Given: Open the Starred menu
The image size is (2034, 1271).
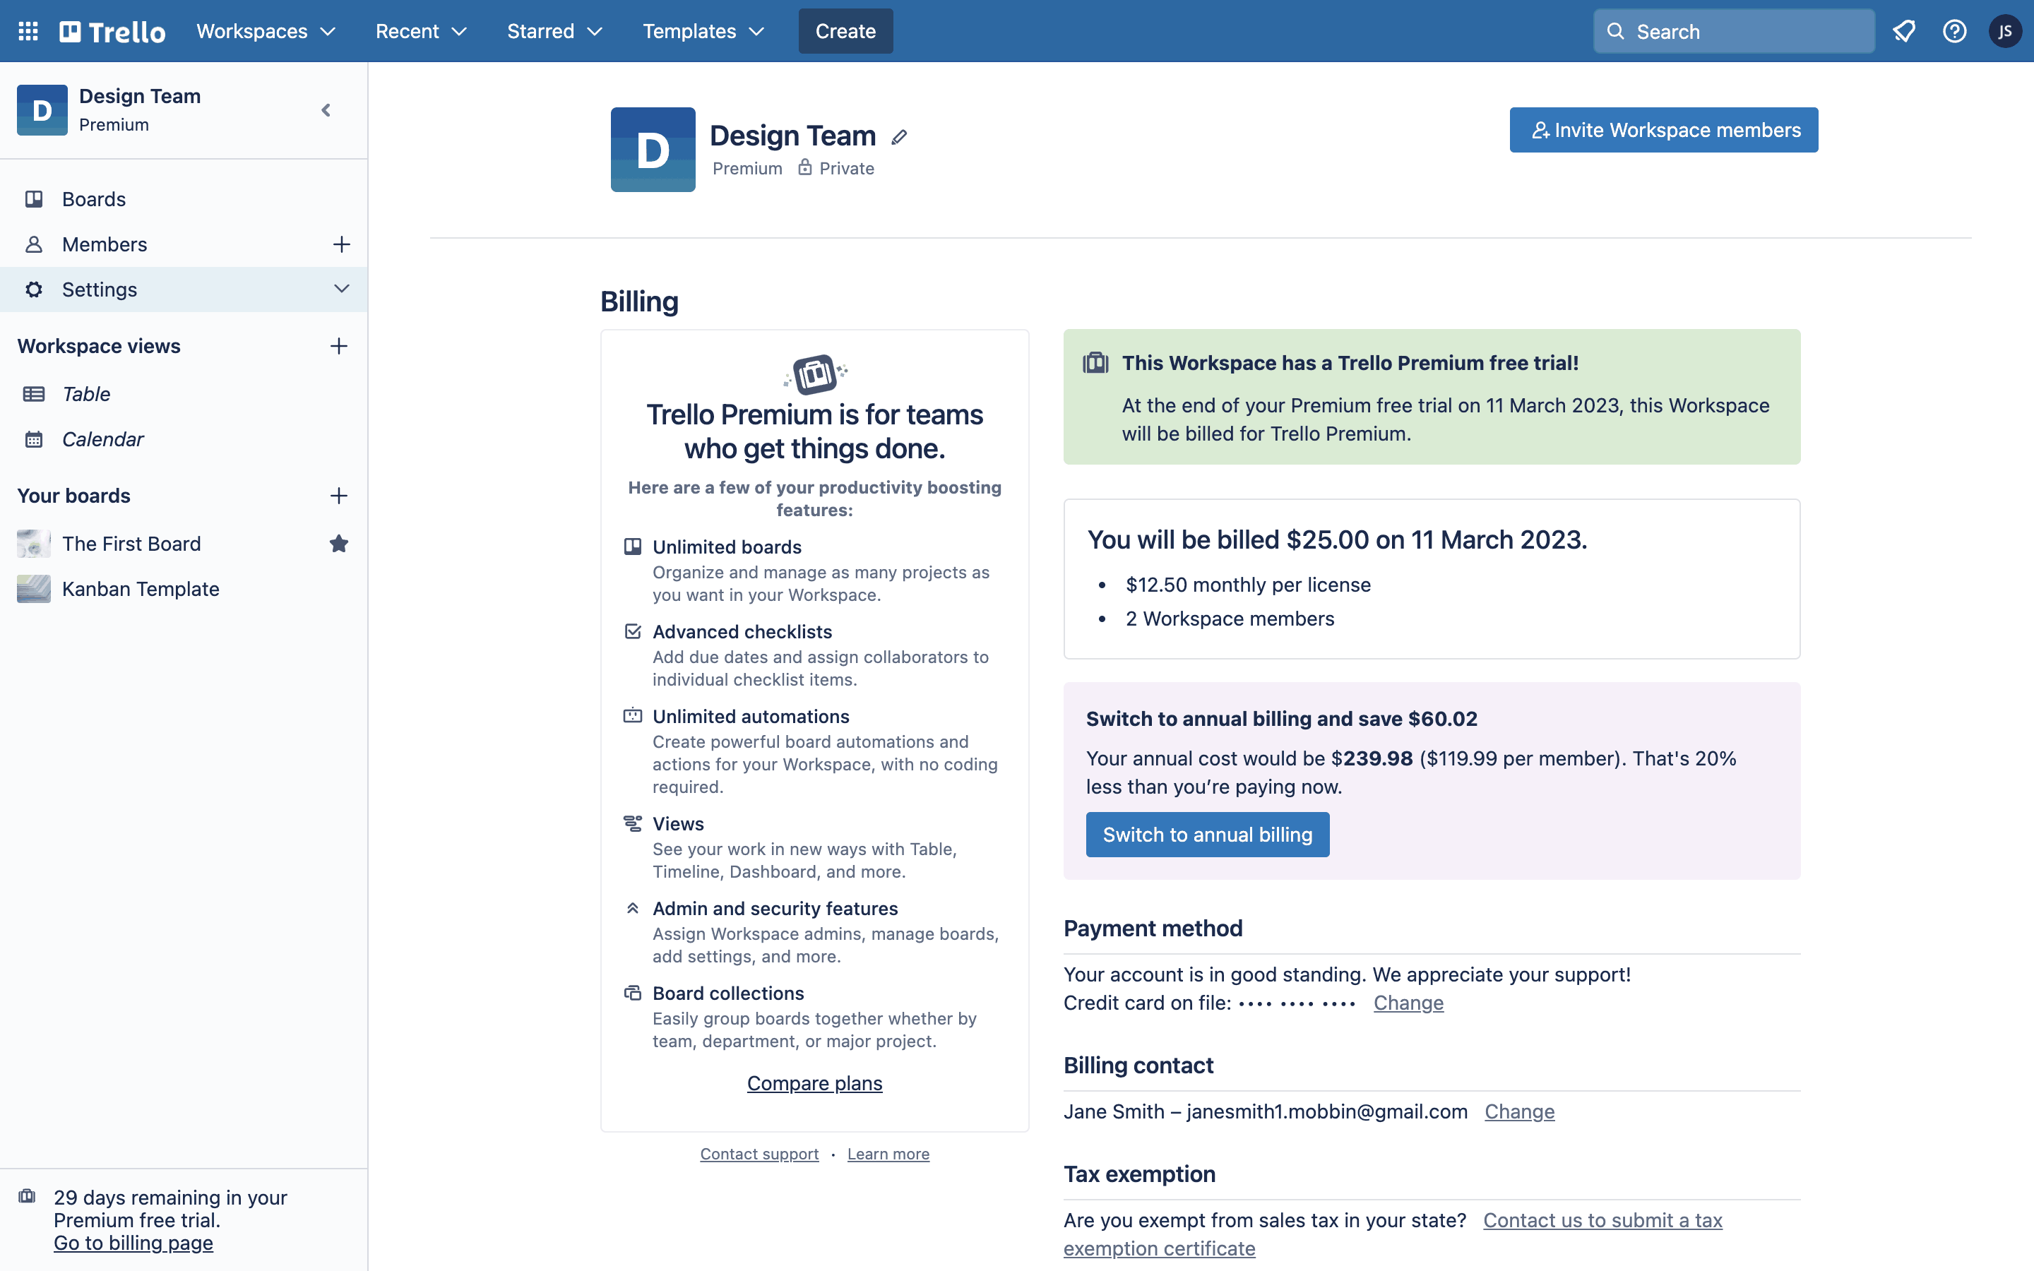Looking at the screenshot, I should [554, 30].
